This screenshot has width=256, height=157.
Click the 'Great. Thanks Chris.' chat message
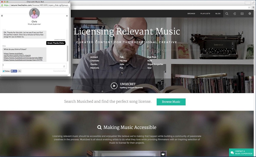coord(56,43)
